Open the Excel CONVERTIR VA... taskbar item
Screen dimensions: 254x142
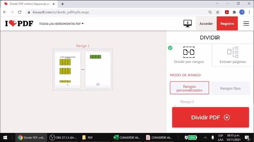127,138
